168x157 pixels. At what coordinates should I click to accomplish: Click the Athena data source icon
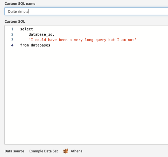coord(65,151)
